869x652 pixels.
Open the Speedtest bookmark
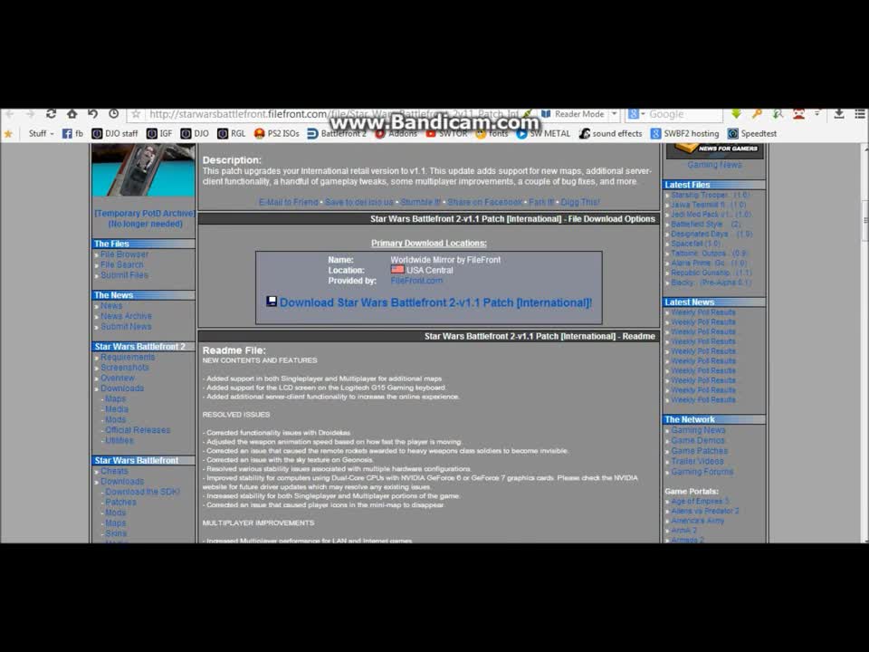tap(751, 133)
